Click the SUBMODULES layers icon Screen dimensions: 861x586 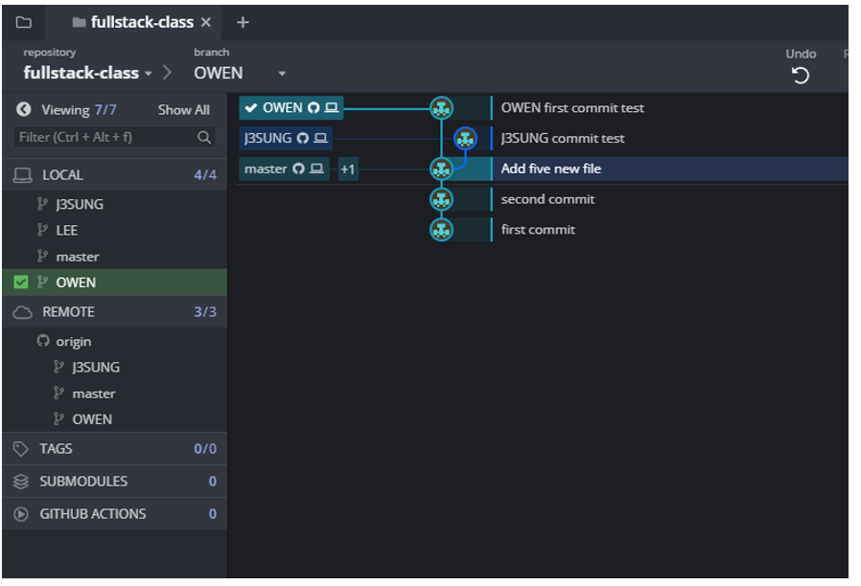[21, 482]
